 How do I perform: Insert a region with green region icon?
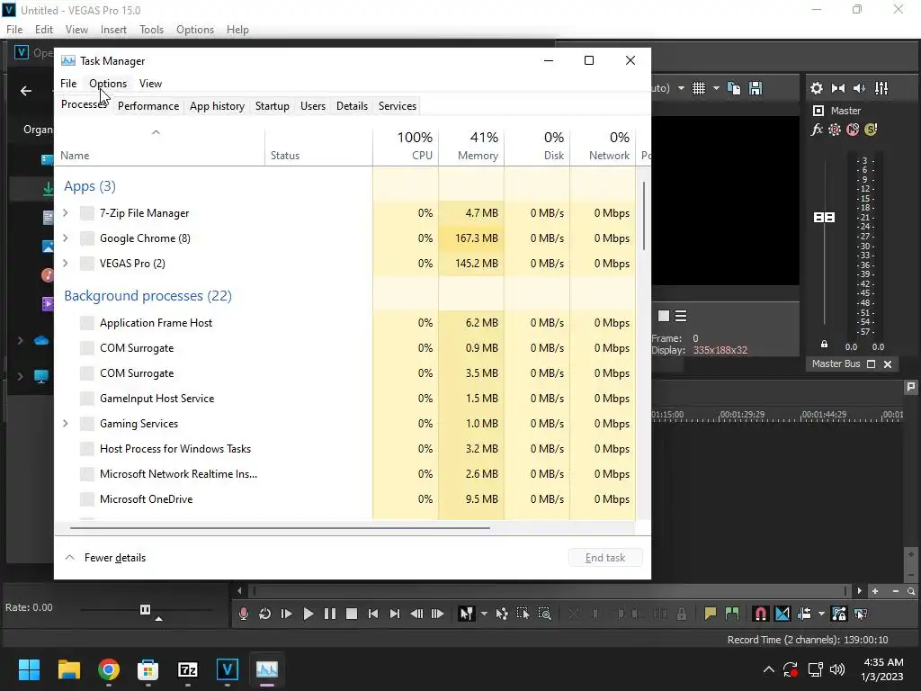tap(732, 614)
